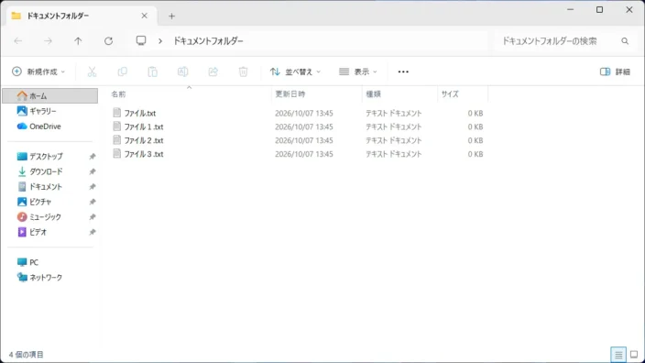Unpin デスクトップ using its pin icon
The image size is (645, 363).
click(93, 157)
